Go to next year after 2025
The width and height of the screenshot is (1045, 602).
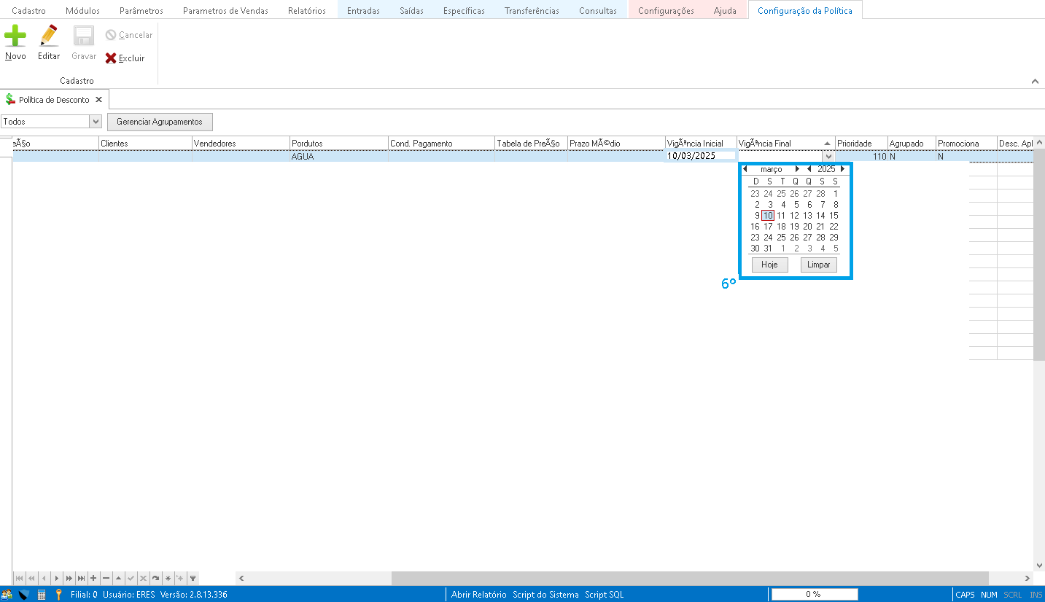[x=843, y=169]
